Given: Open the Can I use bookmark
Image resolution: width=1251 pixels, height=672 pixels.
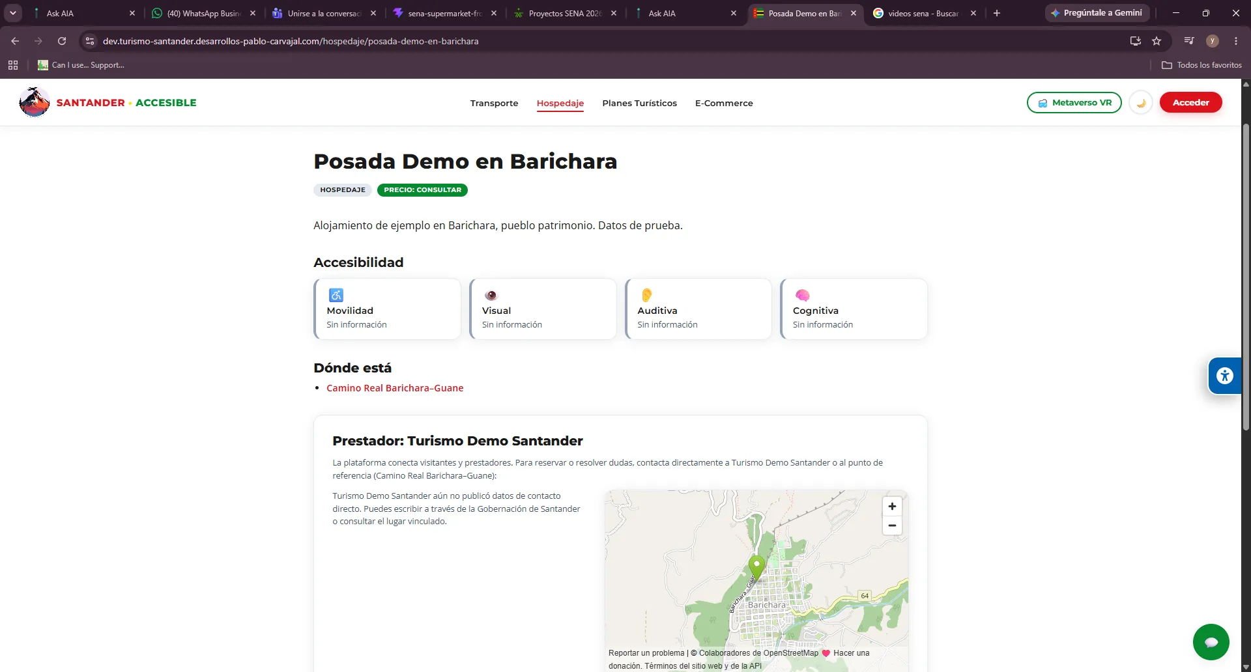Looking at the screenshot, I should pos(81,65).
